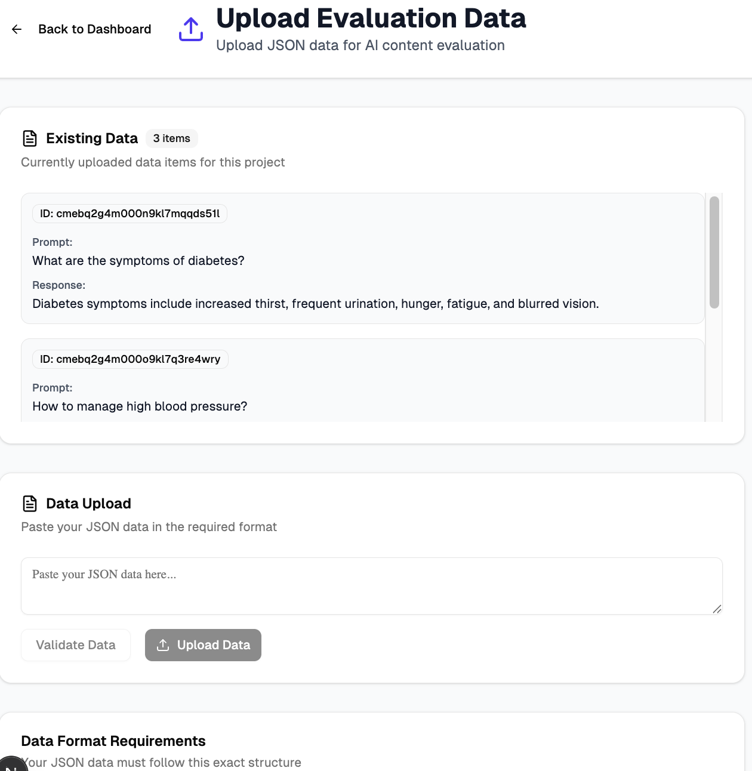The height and width of the screenshot is (771, 752).
Task: Click the diabetes symptoms response text
Action: point(315,304)
